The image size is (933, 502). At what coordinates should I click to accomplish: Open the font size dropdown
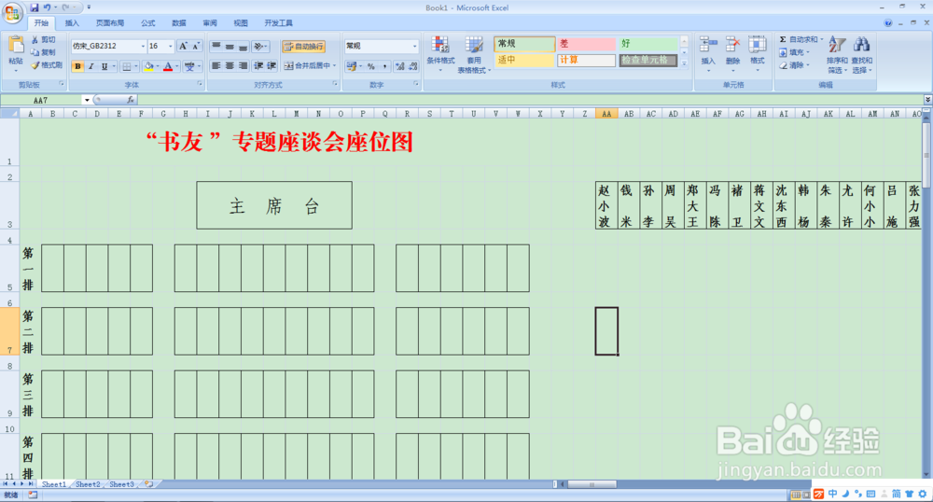pyautogui.click(x=170, y=46)
